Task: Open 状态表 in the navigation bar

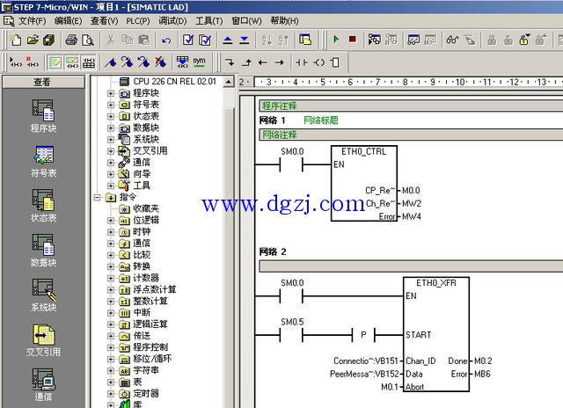Action: click(43, 206)
